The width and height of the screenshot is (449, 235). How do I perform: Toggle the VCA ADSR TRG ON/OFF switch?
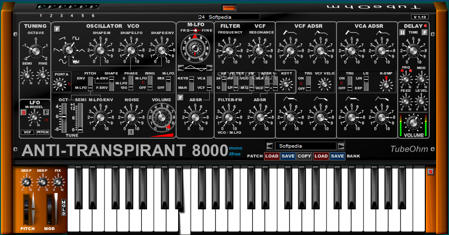coord(350,83)
